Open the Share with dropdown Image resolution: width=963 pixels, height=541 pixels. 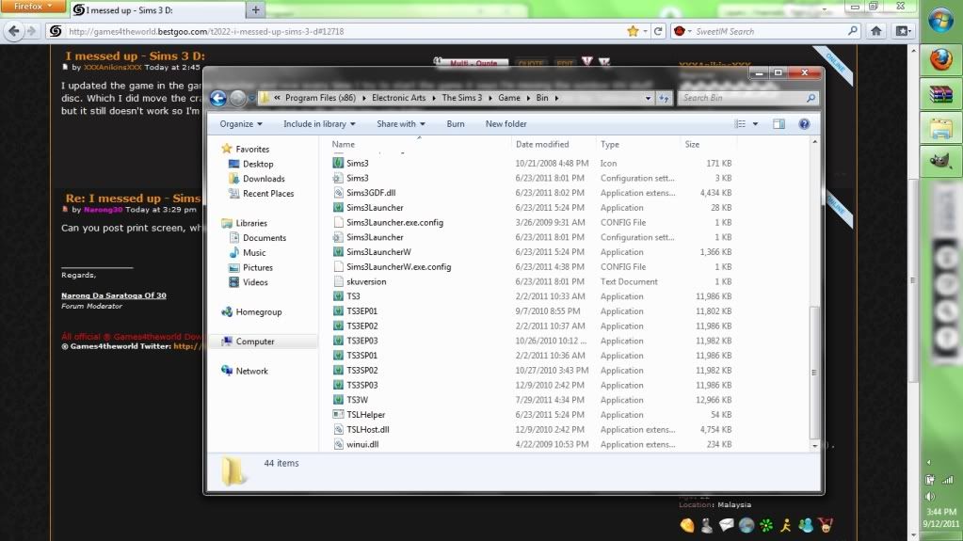401,123
